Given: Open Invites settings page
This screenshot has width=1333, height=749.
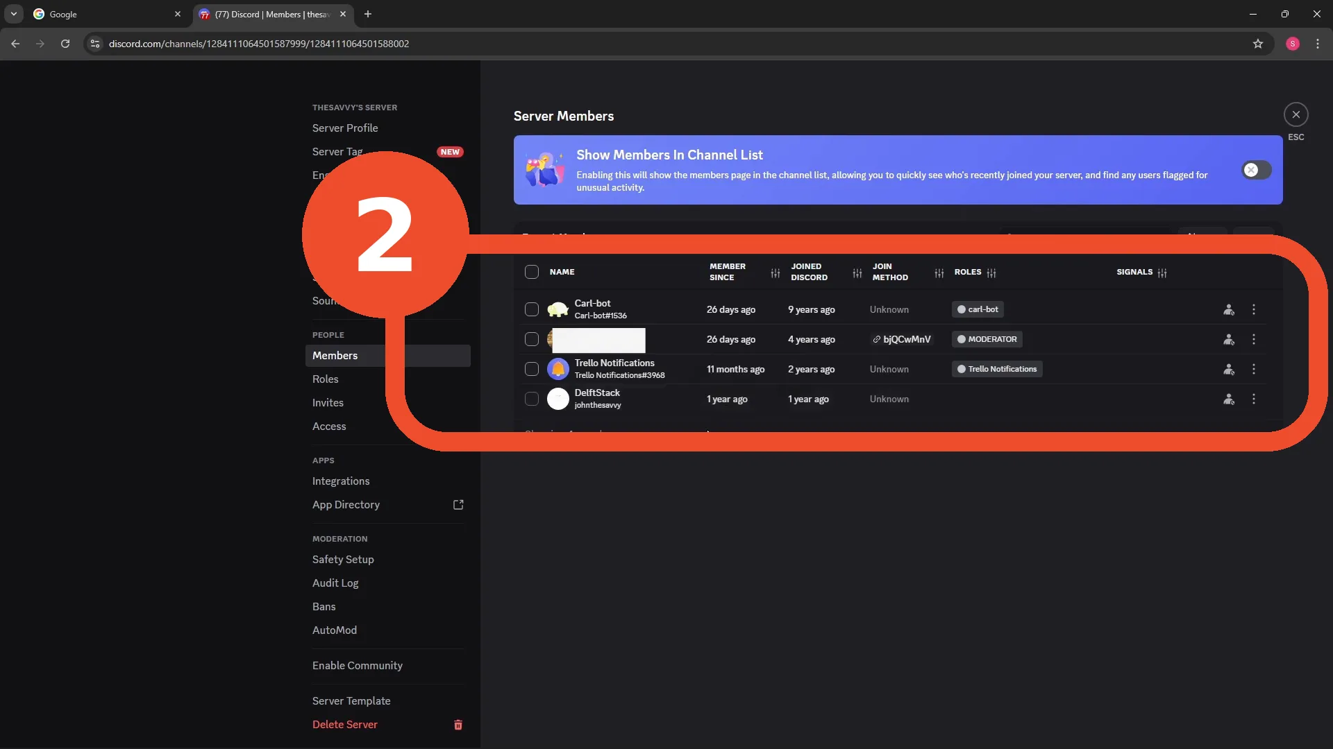Looking at the screenshot, I should coord(328,403).
